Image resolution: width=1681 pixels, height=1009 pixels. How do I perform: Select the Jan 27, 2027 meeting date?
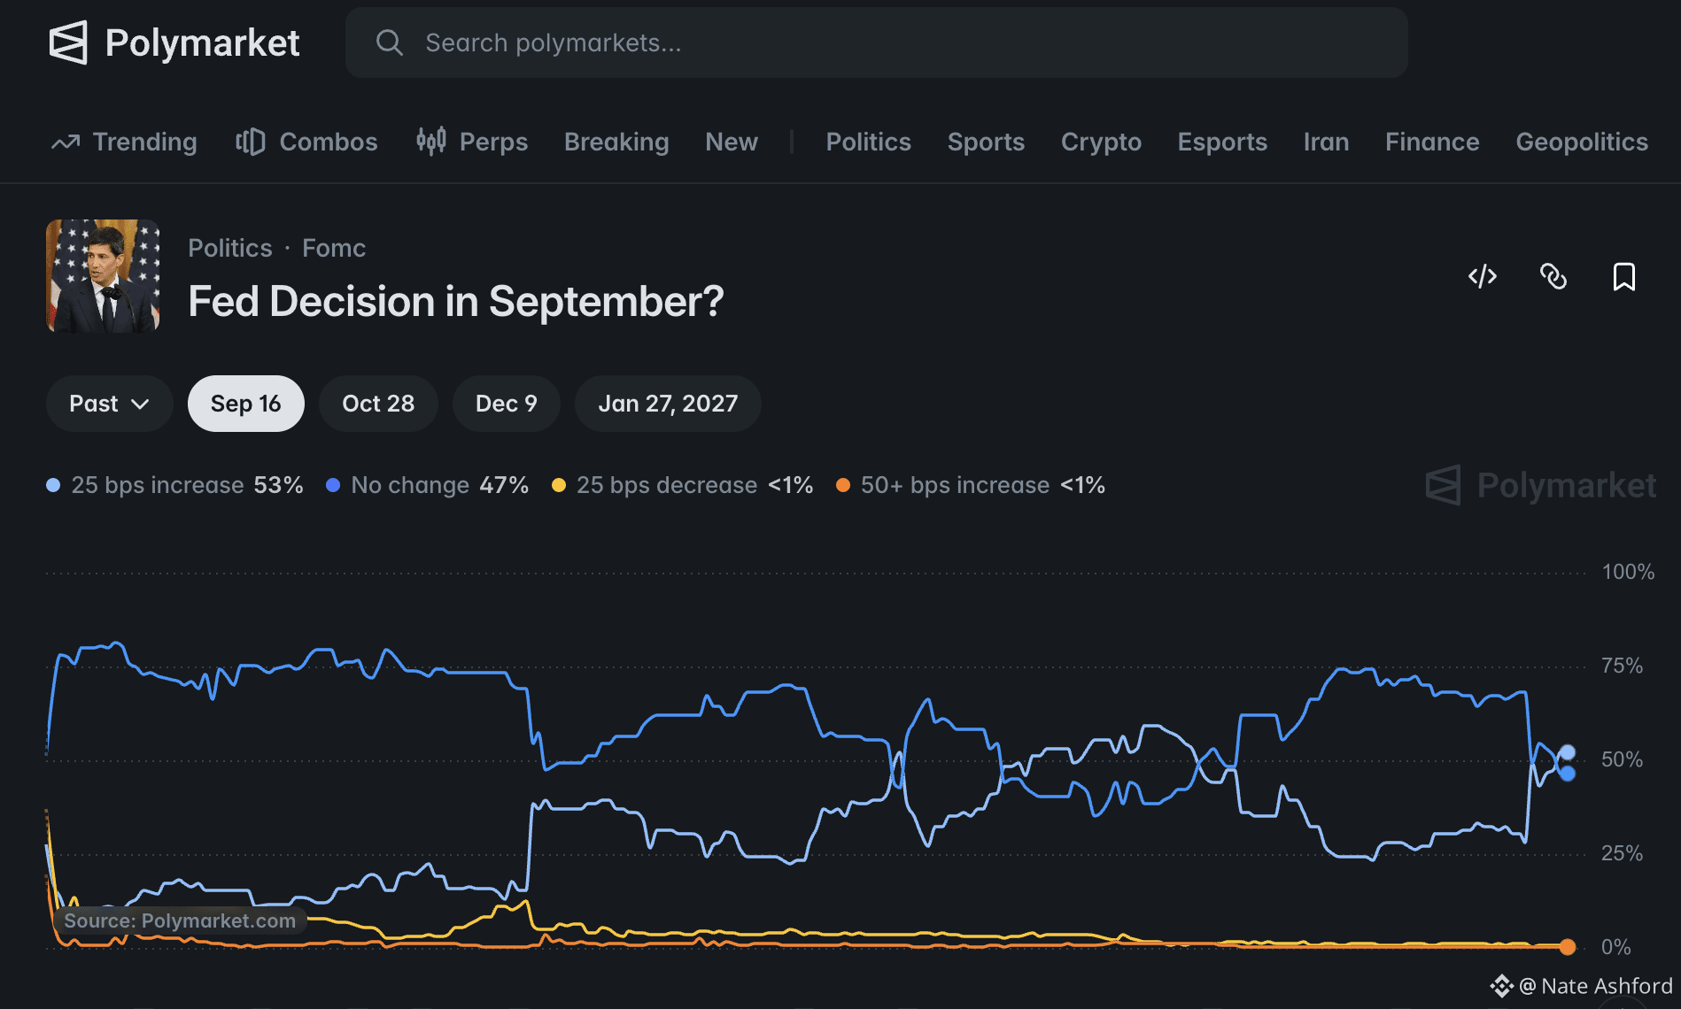(668, 404)
